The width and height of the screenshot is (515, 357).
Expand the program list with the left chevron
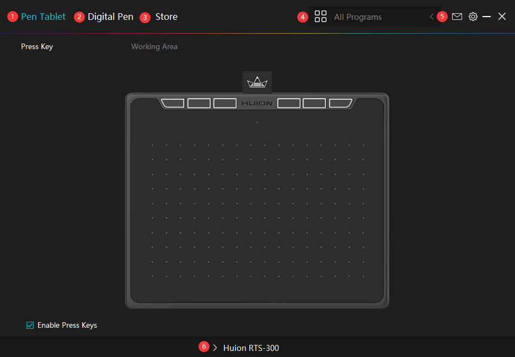coord(432,17)
